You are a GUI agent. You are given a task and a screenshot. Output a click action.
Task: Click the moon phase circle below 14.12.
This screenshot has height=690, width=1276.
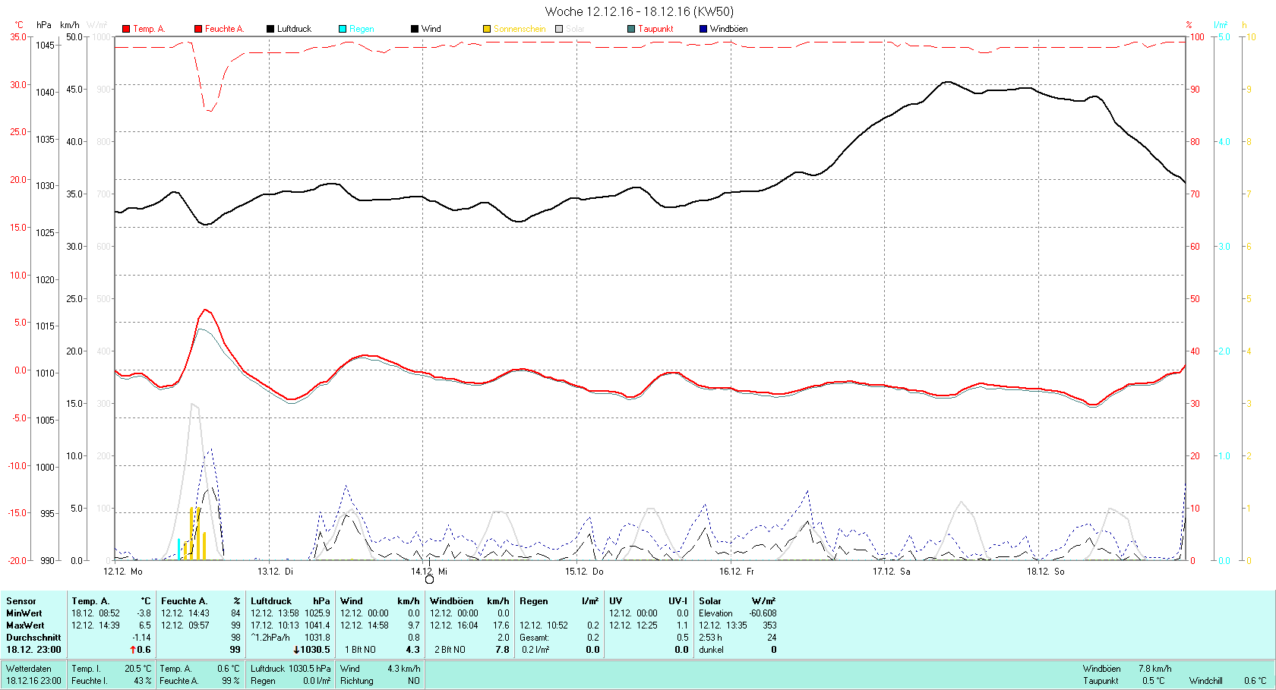pos(429,580)
